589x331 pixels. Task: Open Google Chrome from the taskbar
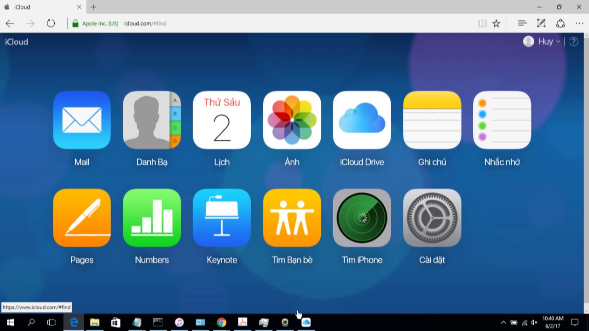222,322
